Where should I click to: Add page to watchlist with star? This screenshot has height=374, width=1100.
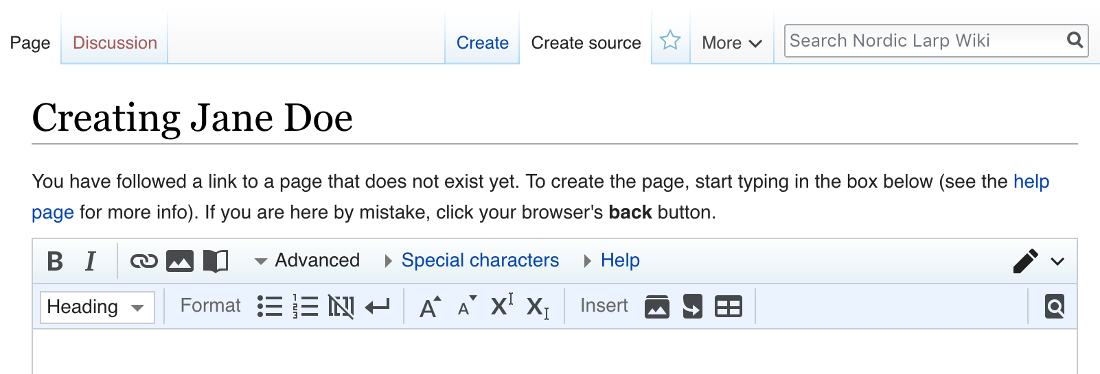coord(670,41)
